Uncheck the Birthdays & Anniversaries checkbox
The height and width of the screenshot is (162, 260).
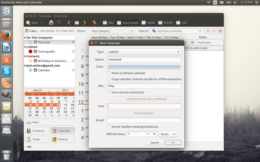coord(36,61)
